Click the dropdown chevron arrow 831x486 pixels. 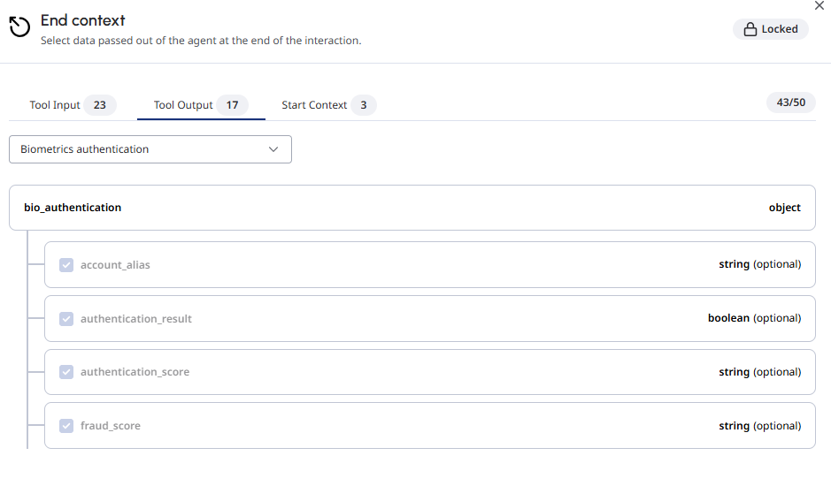(273, 149)
